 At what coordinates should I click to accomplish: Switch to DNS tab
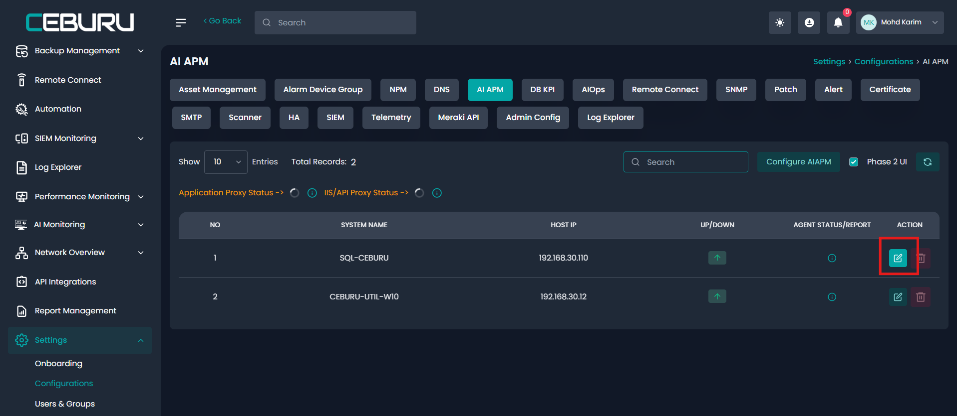coord(442,90)
